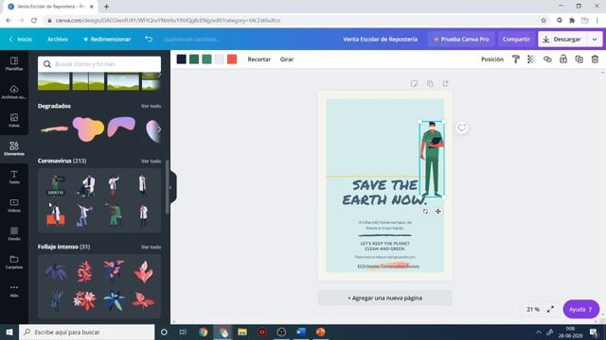Select the light lavender color swatch
The height and width of the screenshot is (340, 606).
coord(219,59)
